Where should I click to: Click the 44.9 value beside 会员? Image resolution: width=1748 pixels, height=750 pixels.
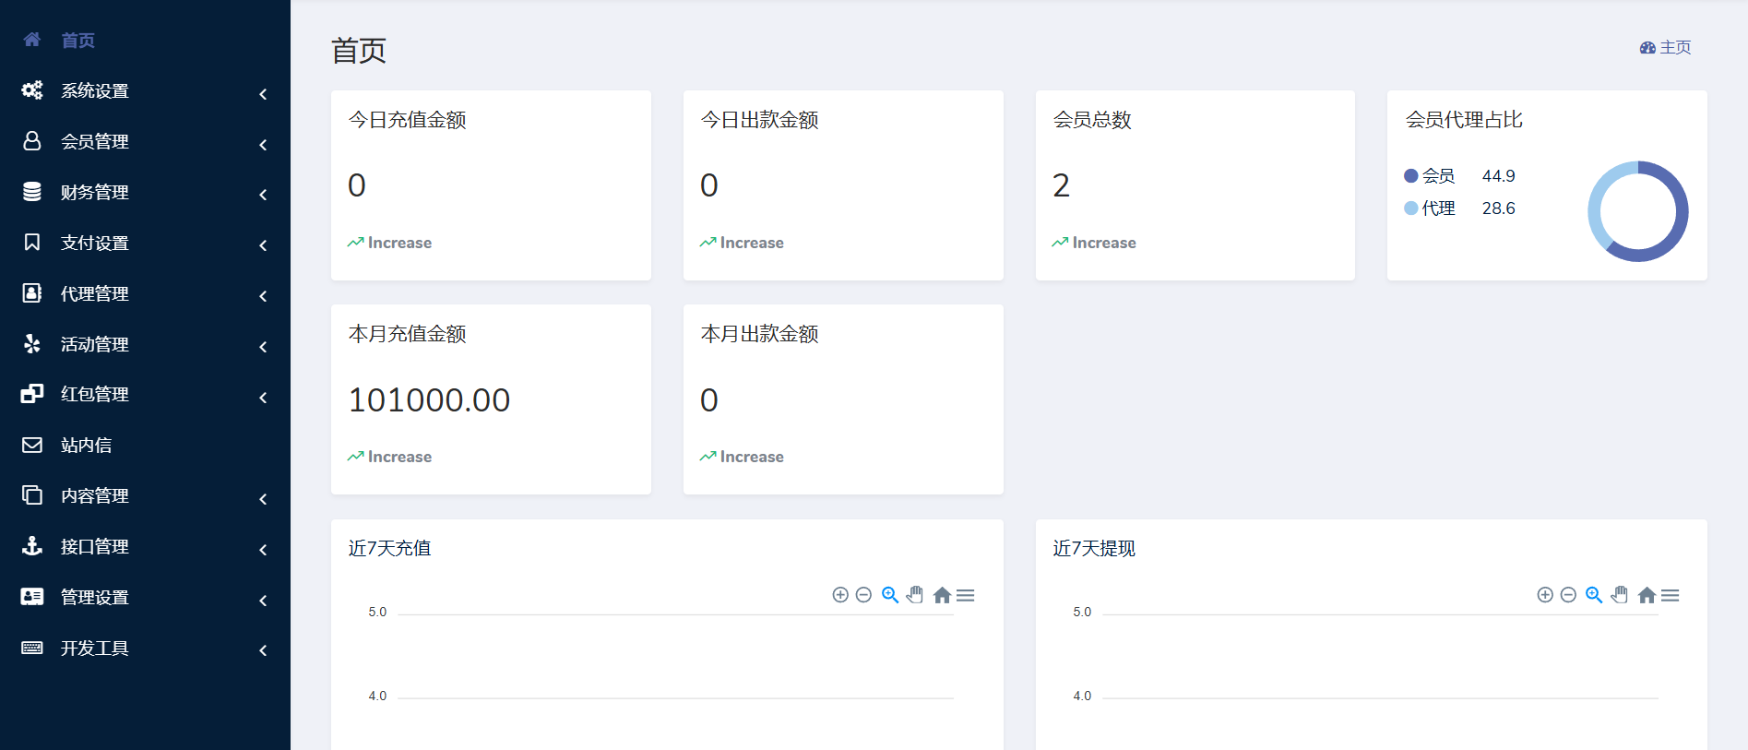point(1499,175)
